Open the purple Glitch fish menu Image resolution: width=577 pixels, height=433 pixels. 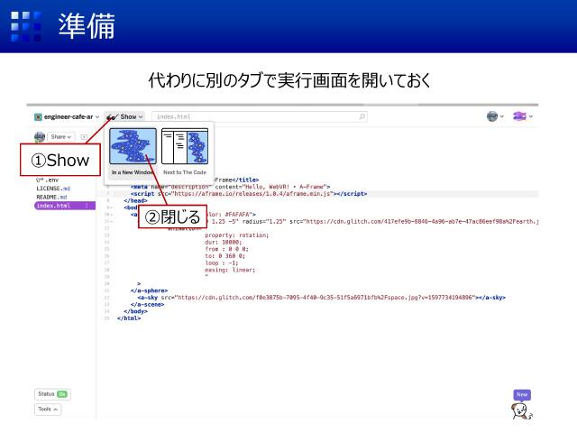pos(522,116)
